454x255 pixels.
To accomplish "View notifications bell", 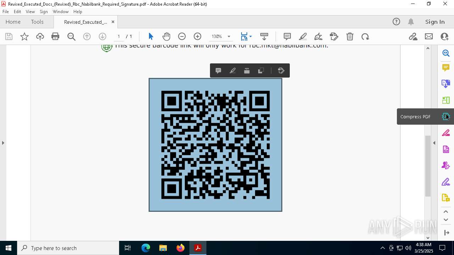I will [x=411, y=22].
